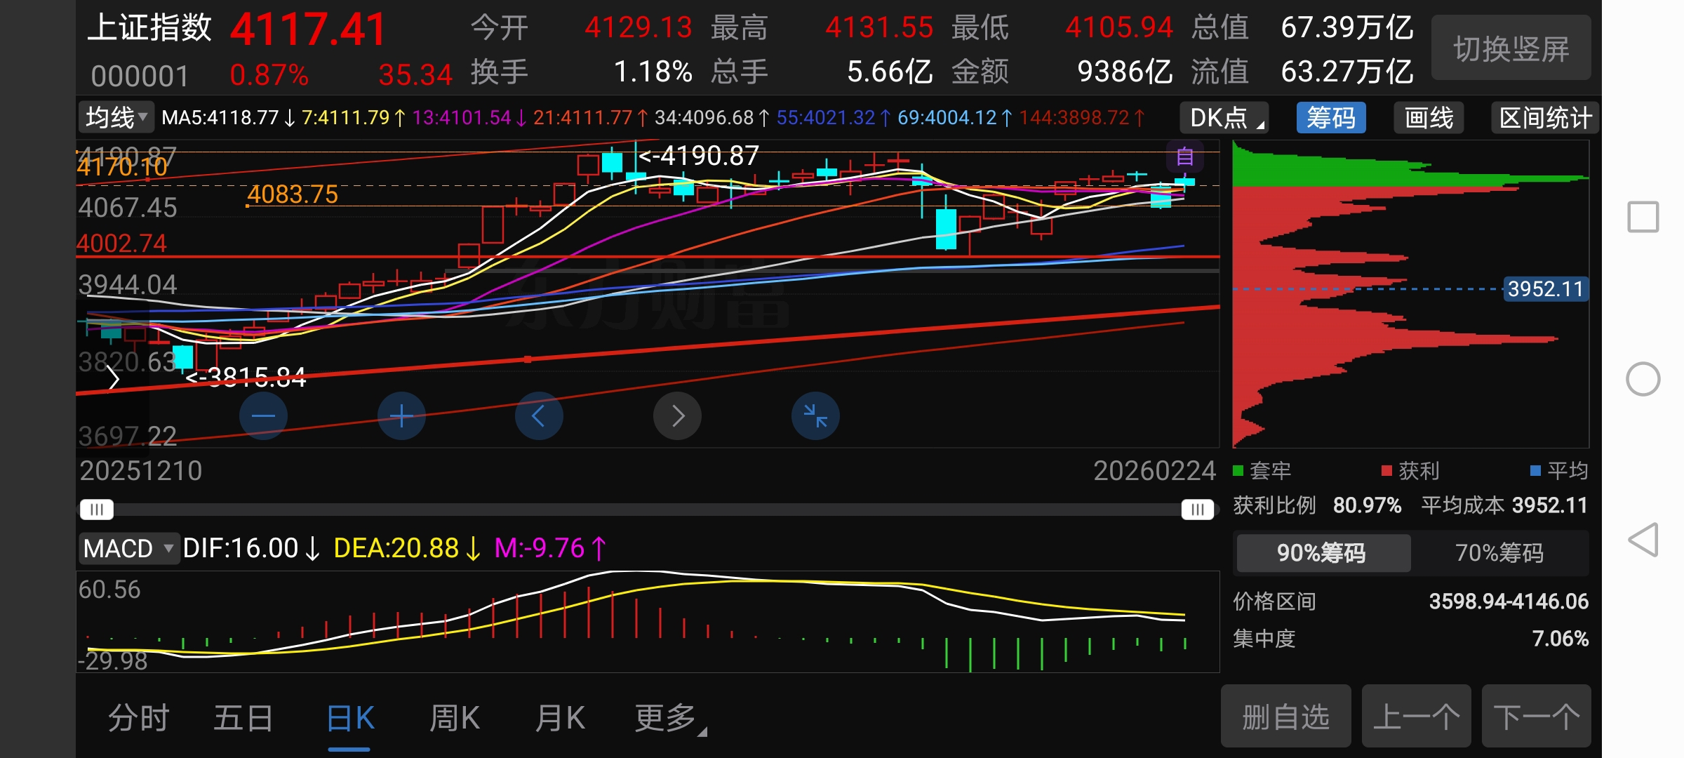Tap the 切换竖屏 button
Image resolution: width=1684 pixels, height=758 pixels.
tap(1511, 49)
